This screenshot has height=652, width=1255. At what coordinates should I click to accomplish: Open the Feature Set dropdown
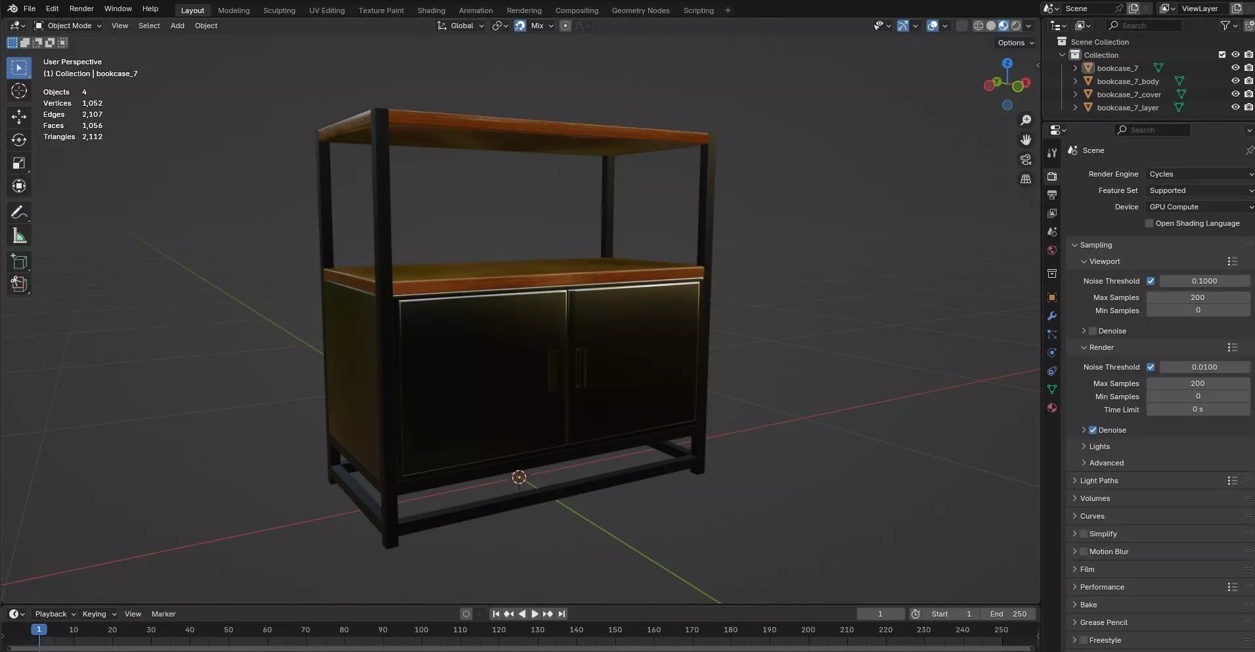point(1200,190)
